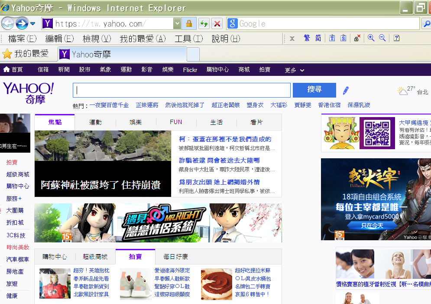
Task: Convert to Simplified Chinese 简 icon
Action: coord(318,38)
